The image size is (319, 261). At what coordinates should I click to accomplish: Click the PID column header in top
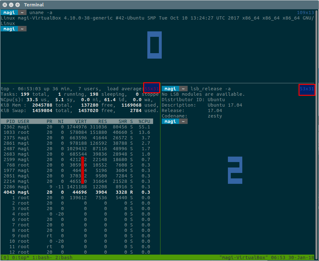pyautogui.click(x=10, y=121)
